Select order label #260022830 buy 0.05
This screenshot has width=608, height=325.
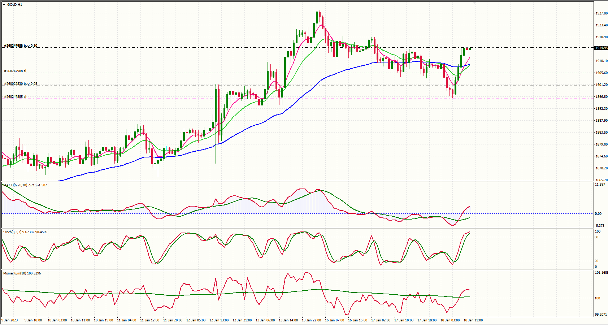[21, 84]
